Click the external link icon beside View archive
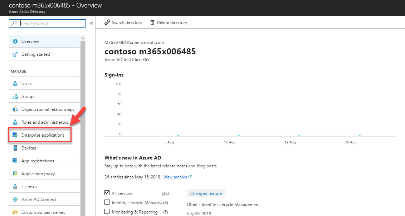Viewport: 405px width, 216px height. (190, 177)
